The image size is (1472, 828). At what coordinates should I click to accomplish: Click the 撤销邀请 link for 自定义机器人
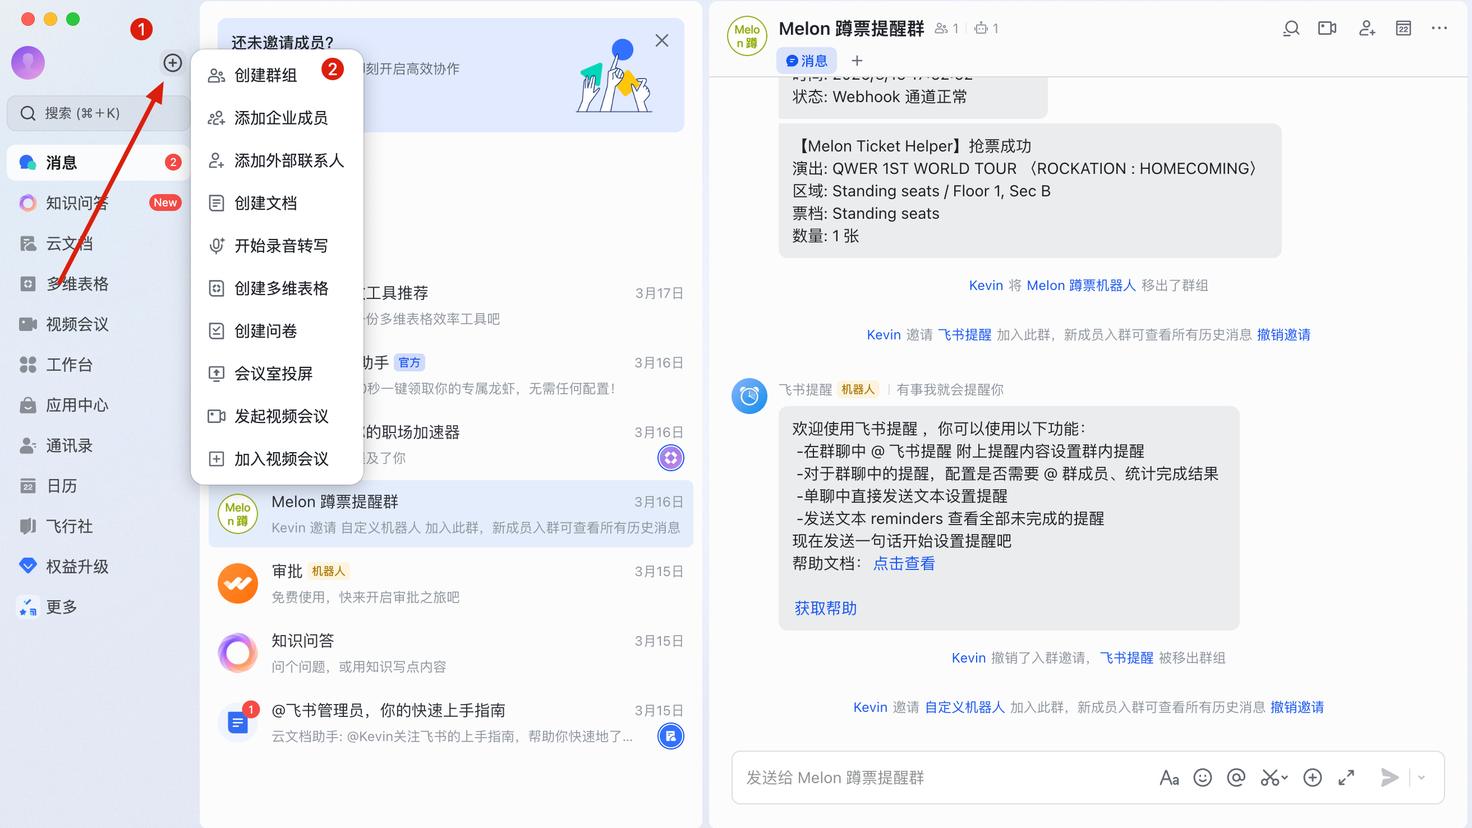click(1297, 707)
